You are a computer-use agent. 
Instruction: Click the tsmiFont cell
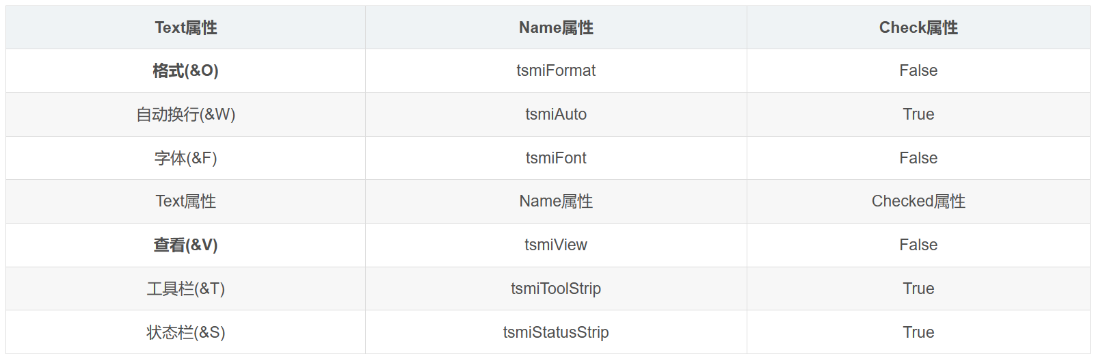click(x=556, y=158)
